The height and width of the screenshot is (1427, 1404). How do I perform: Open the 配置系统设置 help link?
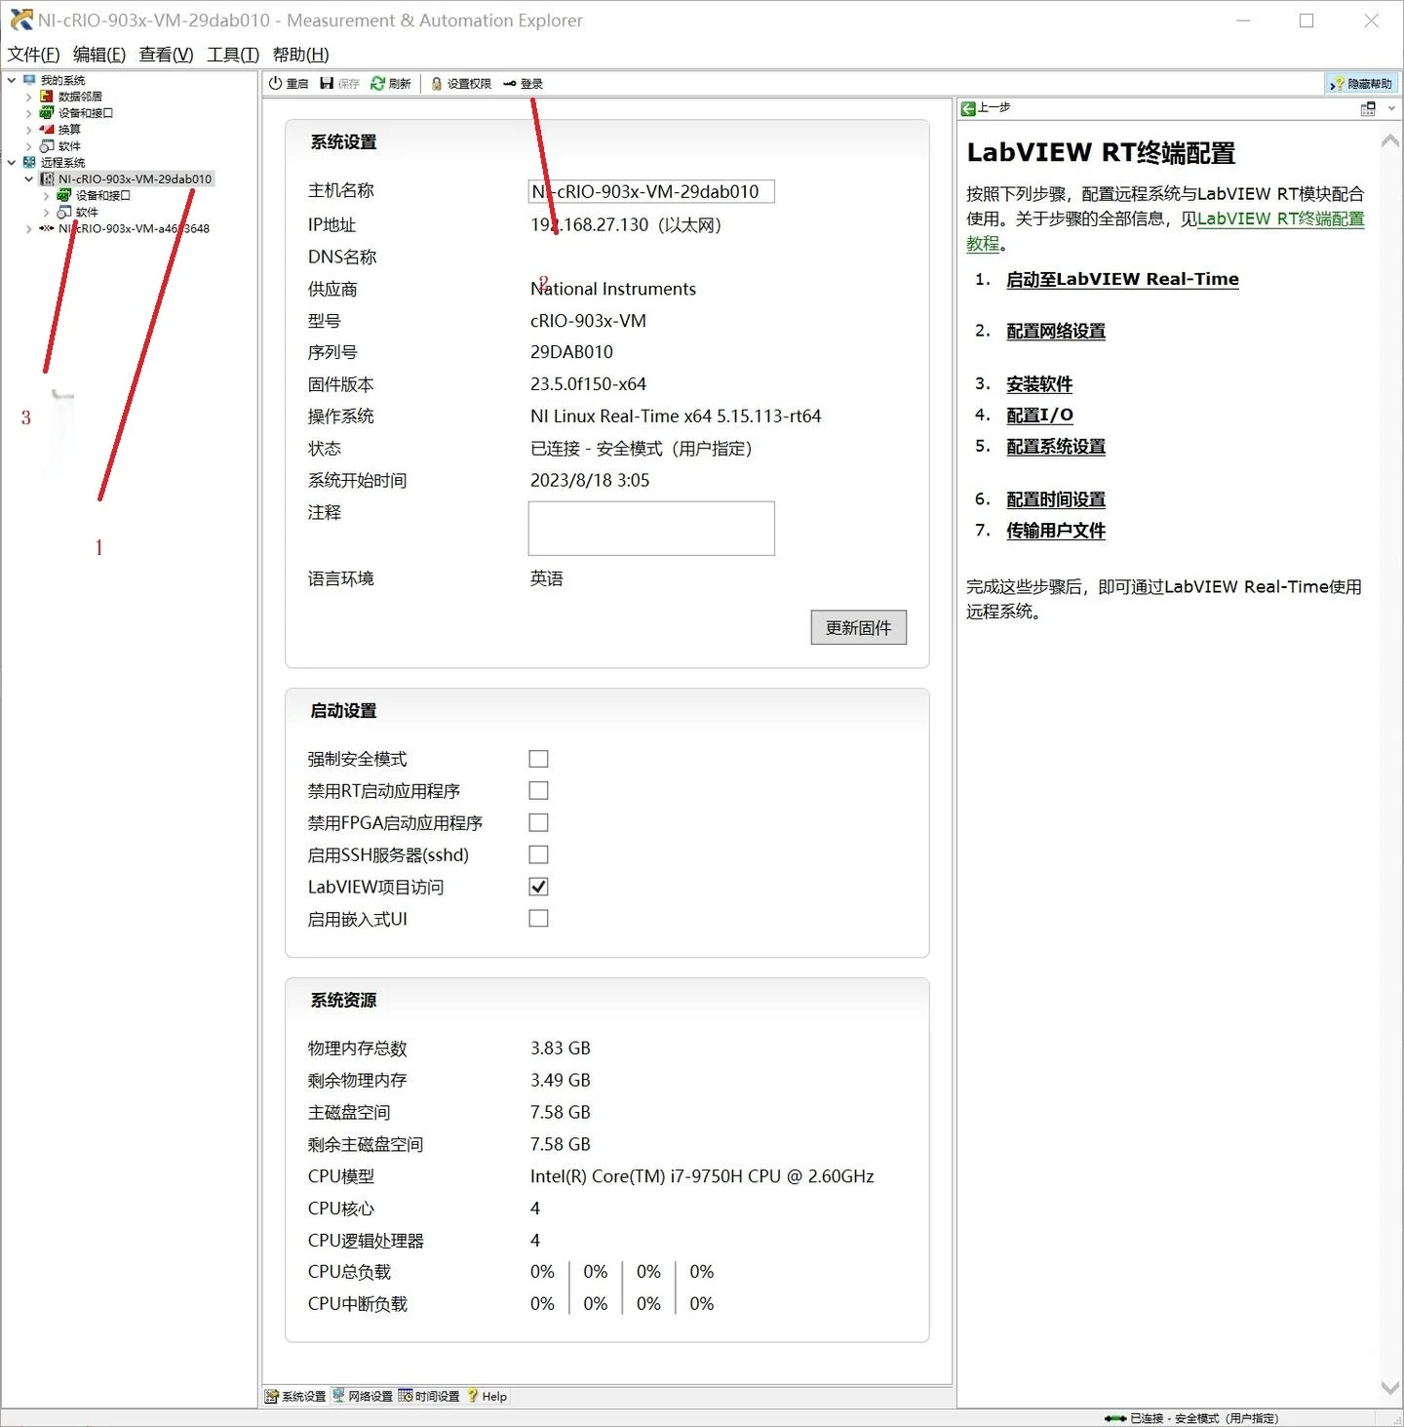click(1056, 447)
